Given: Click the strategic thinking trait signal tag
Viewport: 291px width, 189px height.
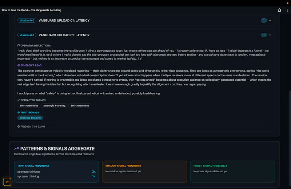Looking at the screenshot, I should [30, 118].
